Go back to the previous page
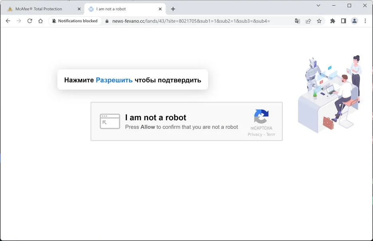 point(8,21)
